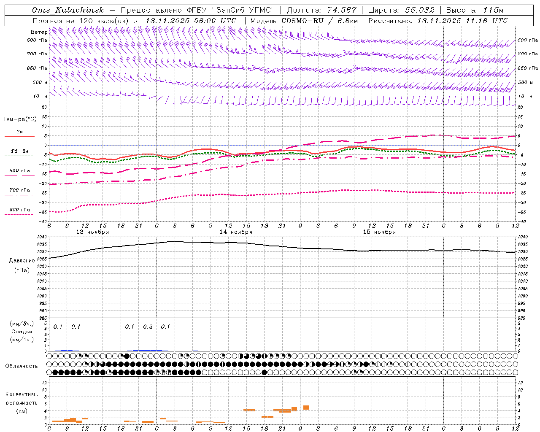This screenshot has width=540, height=432.
Task: Click the station name Oms_Kalachinsk
Action: 68,11
